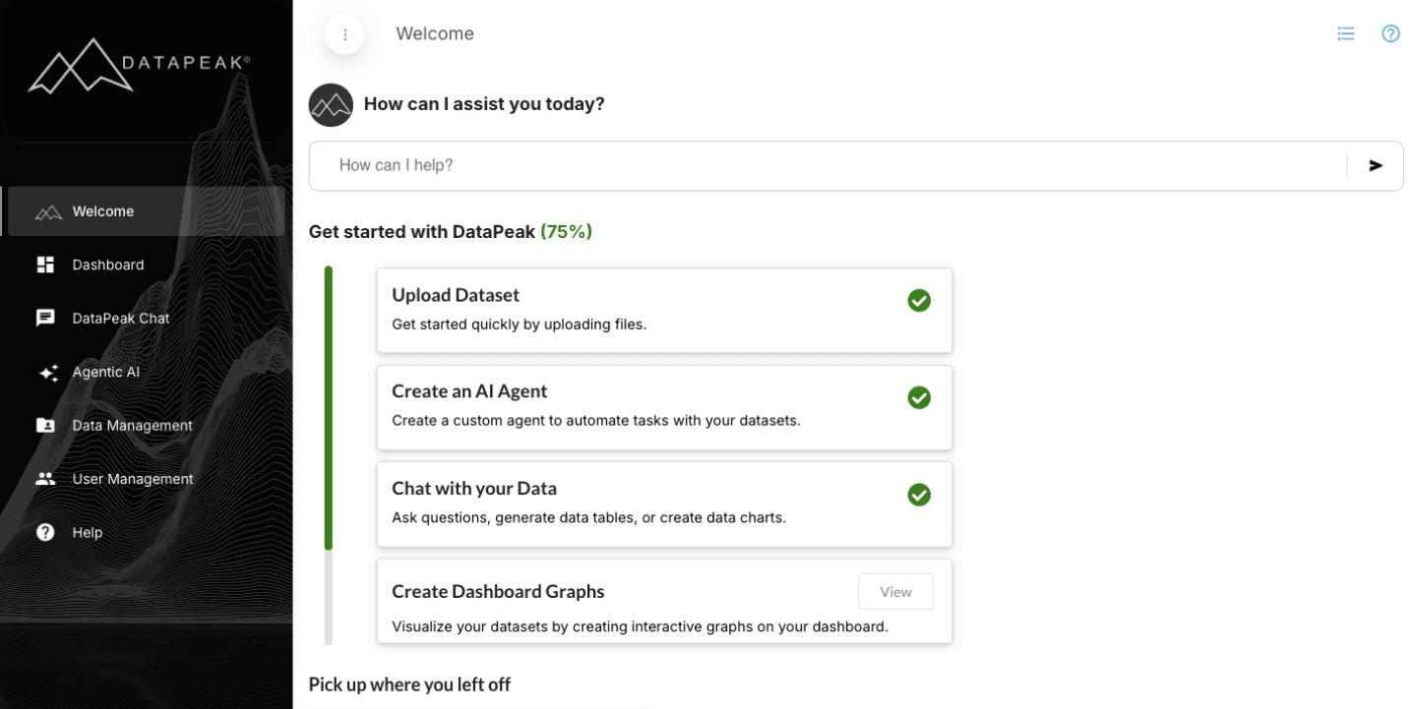Click the Chat with your Data checkmark
Image resolution: width=1416 pixels, height=709 pixels.
(919, 495)
